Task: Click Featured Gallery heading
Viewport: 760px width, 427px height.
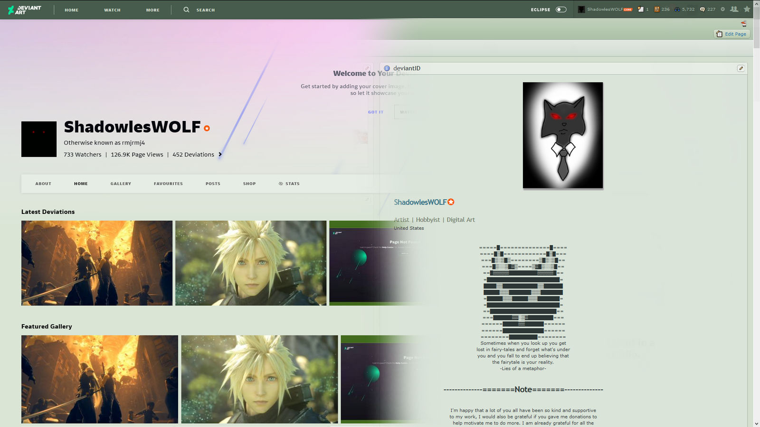Action: (x=47, y=326)
